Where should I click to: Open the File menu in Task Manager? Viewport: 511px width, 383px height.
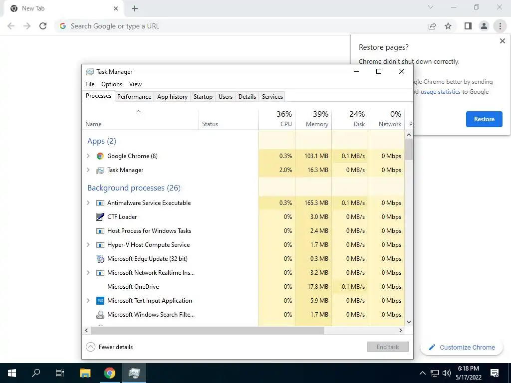click(90, 84)
